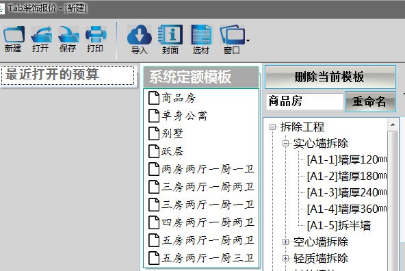Collapse the 拆除工程 tree node

[272, 127]
